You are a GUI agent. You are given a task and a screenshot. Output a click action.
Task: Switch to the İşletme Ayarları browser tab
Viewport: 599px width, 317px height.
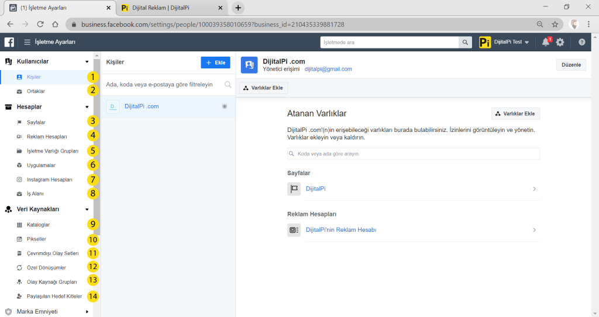(59, 8)
